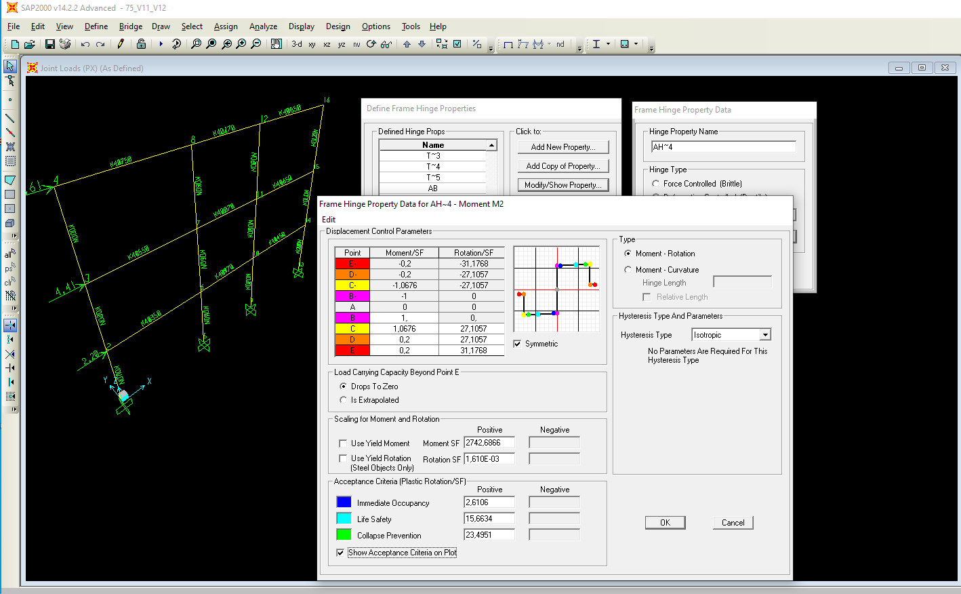Toggle Show Acceptance Criteria on Plot
Image resolution: width=961 pixels, height=594 pixels.
pos(340,552)
